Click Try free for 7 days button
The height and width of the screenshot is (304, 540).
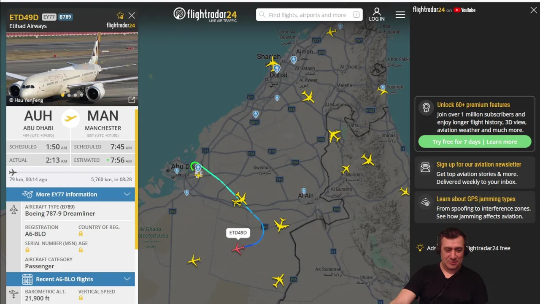coord(475,142)
